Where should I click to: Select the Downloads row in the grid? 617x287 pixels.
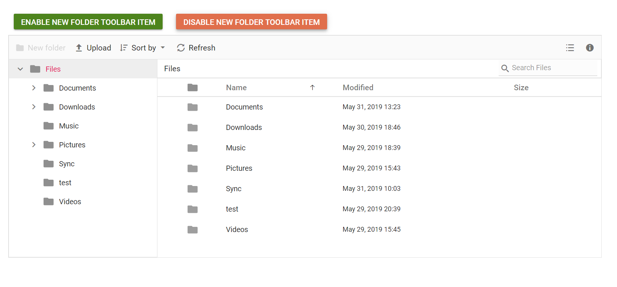coord(379,127)
